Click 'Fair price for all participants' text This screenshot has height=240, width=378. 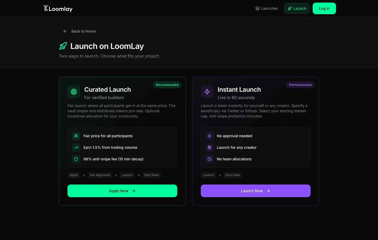click(x=108, y=136)
